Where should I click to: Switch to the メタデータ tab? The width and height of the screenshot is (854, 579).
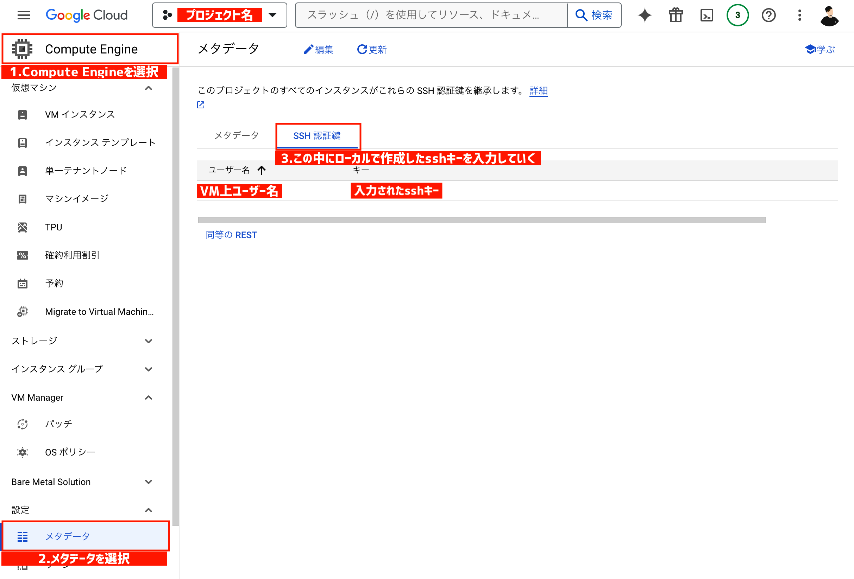237,135
